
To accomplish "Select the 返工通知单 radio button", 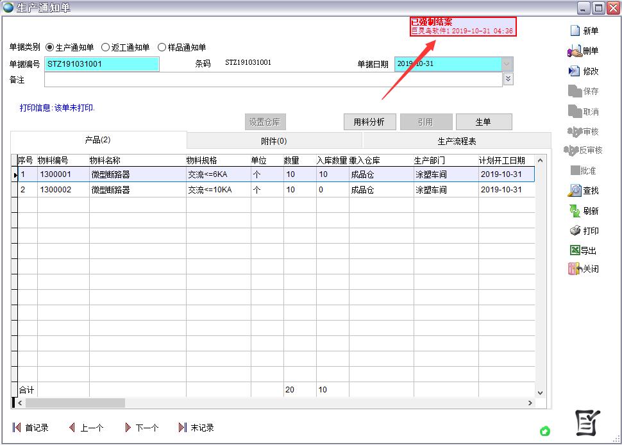I will (106, 47).
